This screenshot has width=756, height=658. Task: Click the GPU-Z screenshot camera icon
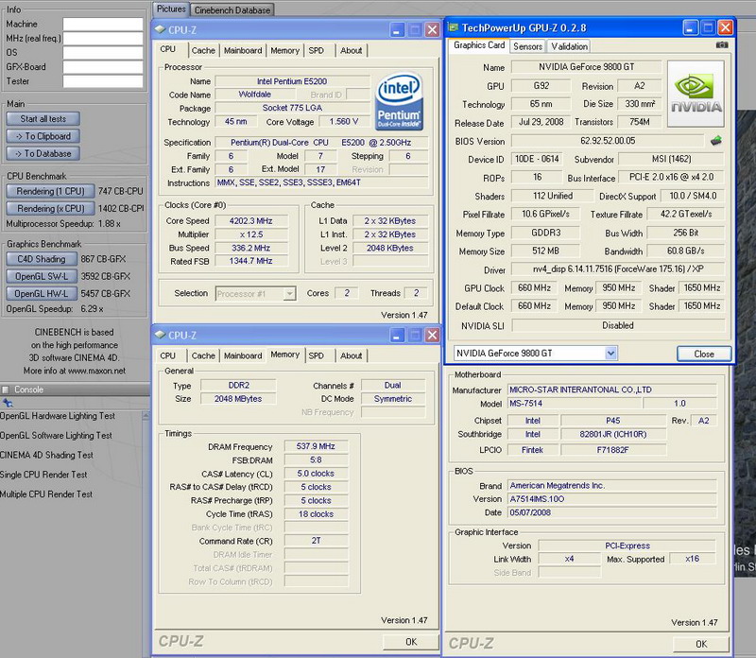click(x=722, y=45)
